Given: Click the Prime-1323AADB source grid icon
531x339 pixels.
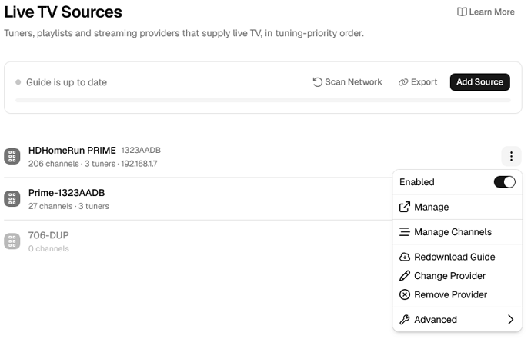Looking at the screenshot, I should [x=12, y=199].
